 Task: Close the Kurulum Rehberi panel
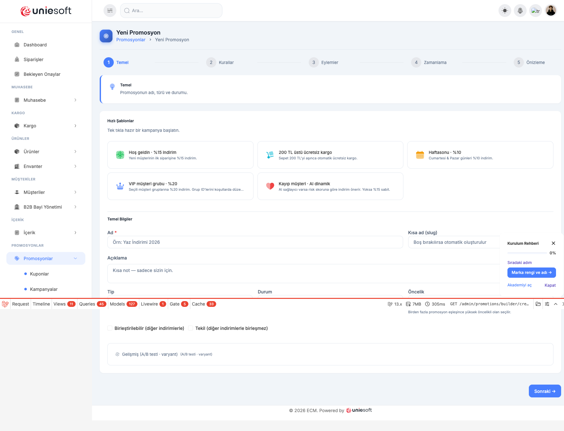pos(553,243)
